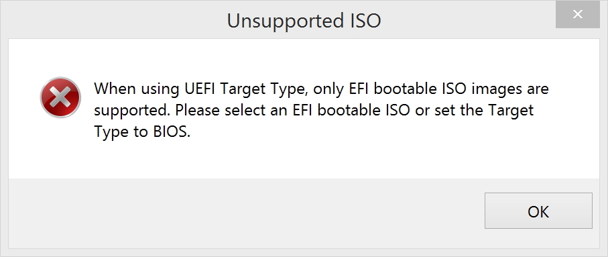608x257 pixels.
Task: Click the ISO word in the title bar
Action: pyautogui.click(x=363, y=21)
